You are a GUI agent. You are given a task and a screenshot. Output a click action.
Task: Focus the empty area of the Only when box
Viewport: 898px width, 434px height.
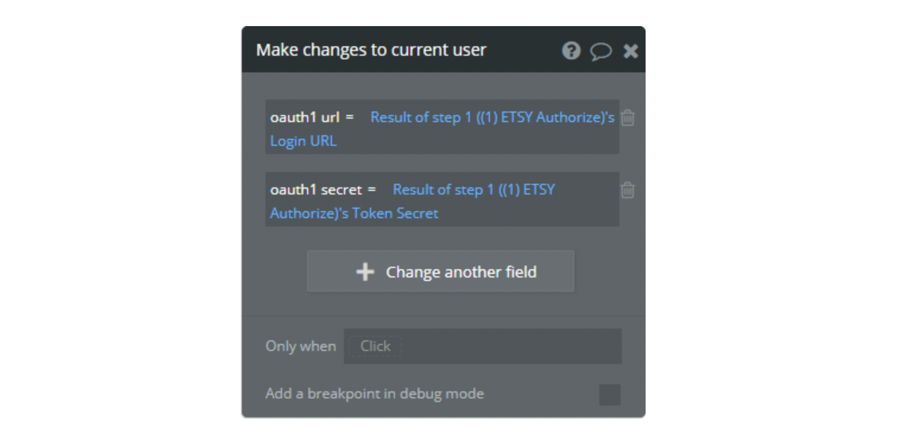coord(511,346)
